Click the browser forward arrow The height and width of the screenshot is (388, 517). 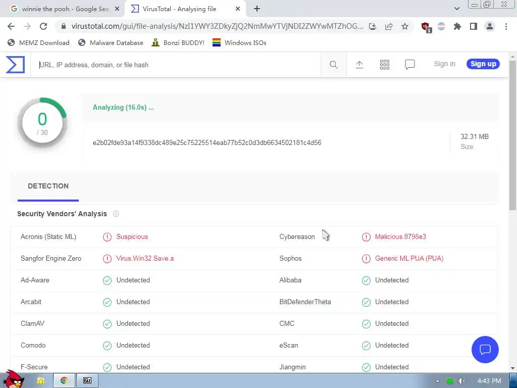[27, 26]
